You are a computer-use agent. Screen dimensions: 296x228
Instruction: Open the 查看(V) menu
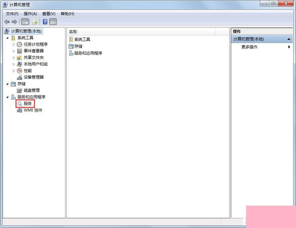pos(49,14)
